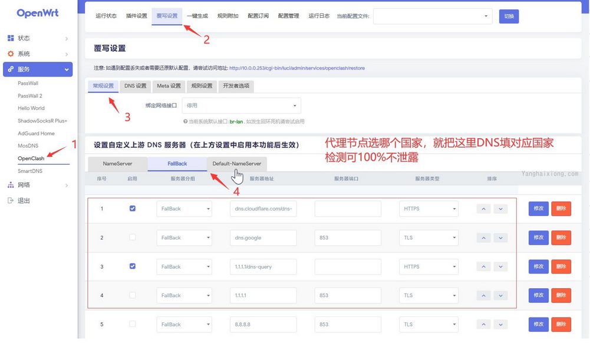Open row 2 TLS server type dropdown
Viewport: 590px width, 347px height.
coord(429,238)
